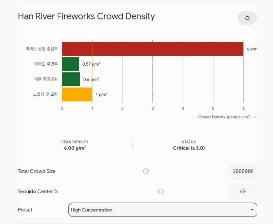Click the 1 p/m² bar label
Image resolution: width=273 pixels, height=224 pixels.
click(x=101, y=95)
